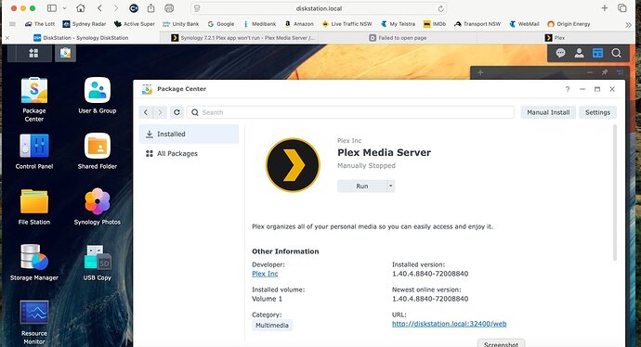Screen dimensions: 641x347
Task: Open Origin Energy bookmark
Action: [569, 24]
